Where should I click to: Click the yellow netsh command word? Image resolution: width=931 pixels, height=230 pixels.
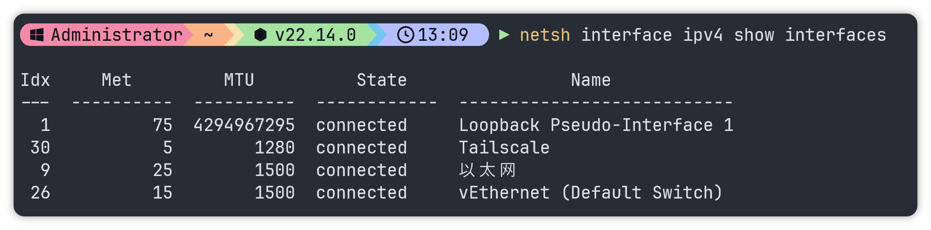click(545, 35)
